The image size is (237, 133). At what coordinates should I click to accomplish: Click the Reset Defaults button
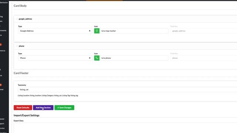[23, 108]
